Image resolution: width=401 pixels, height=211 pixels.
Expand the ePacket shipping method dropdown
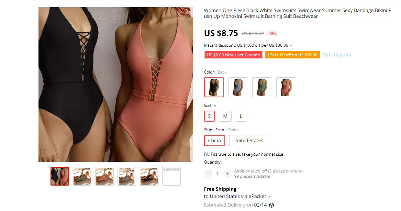pos(268,197)
